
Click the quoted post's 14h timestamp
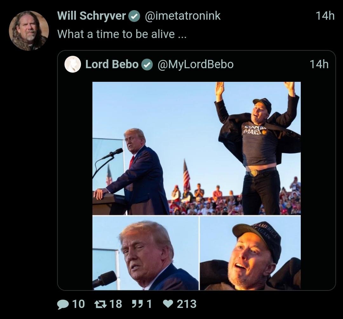pyautogui.click(x=319, y=64)
